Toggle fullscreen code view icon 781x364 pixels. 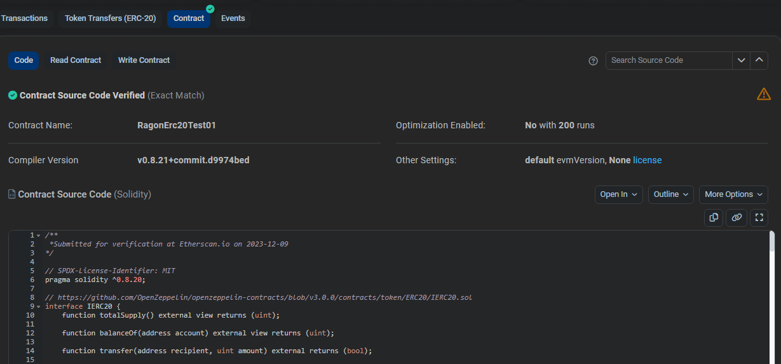pos(759,217)
